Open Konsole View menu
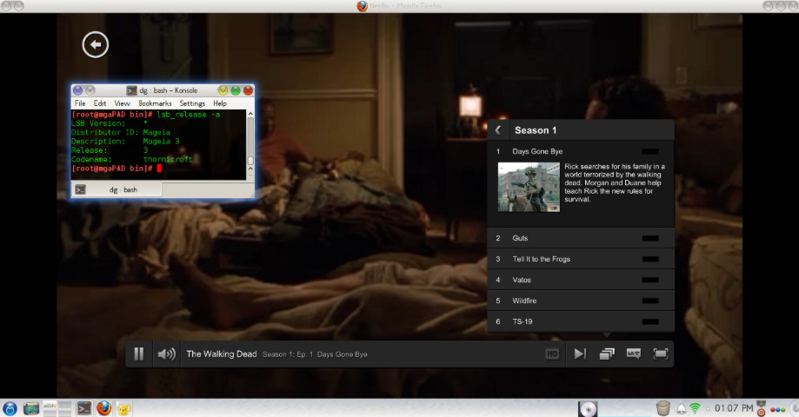Image resolution: width=799 pixels, height=417 pixels. click(123, 103)
